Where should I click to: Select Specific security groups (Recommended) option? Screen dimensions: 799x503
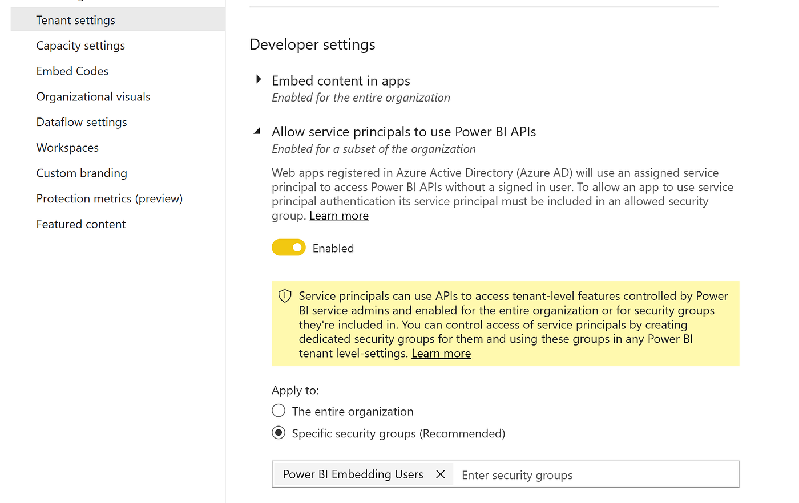[279, 433]
